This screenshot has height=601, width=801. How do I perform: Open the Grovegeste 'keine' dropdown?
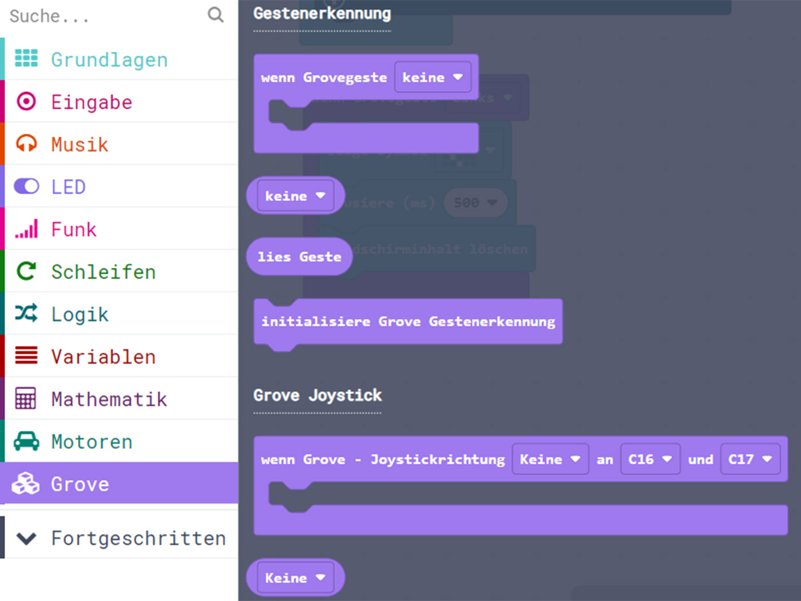point(433,77)
